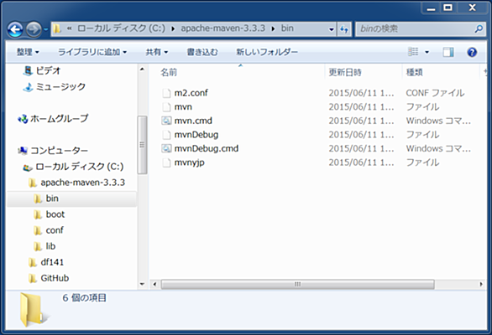This screenshot has width=492, height=335.
Task: Toggle the preview pane icon
Action: pos(448,52)
